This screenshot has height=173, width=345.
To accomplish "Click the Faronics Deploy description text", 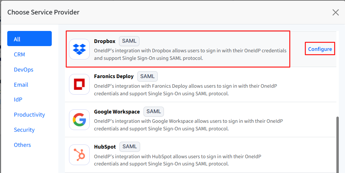I will coord(186,90).
